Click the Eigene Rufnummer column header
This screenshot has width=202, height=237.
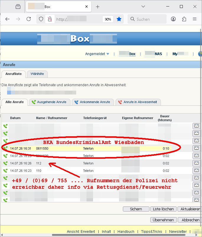point(138,118)
